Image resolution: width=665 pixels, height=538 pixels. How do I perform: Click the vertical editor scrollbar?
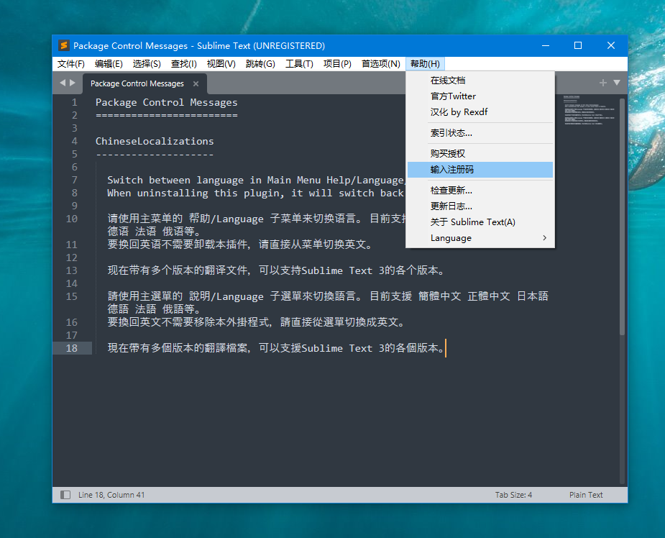pyautogui.click(x=622, y=216)
